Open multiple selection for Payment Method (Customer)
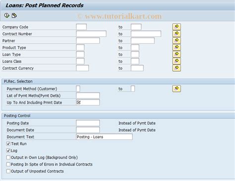Image resolution: width=235 pixels, height=181 pixels. [176, 89]
